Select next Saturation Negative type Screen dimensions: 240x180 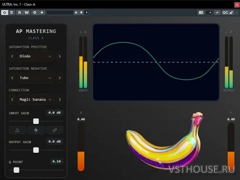(60, 78)
